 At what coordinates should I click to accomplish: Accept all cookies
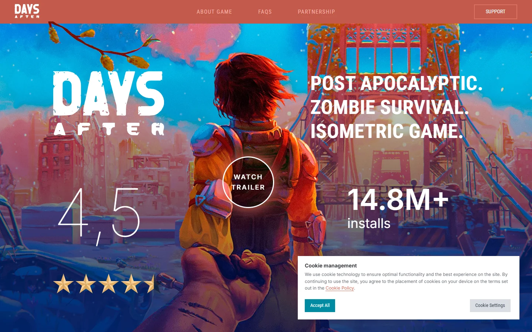tap(320, 305)
